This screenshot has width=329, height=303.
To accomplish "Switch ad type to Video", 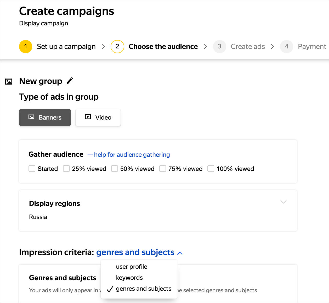I will pos(98,117).
